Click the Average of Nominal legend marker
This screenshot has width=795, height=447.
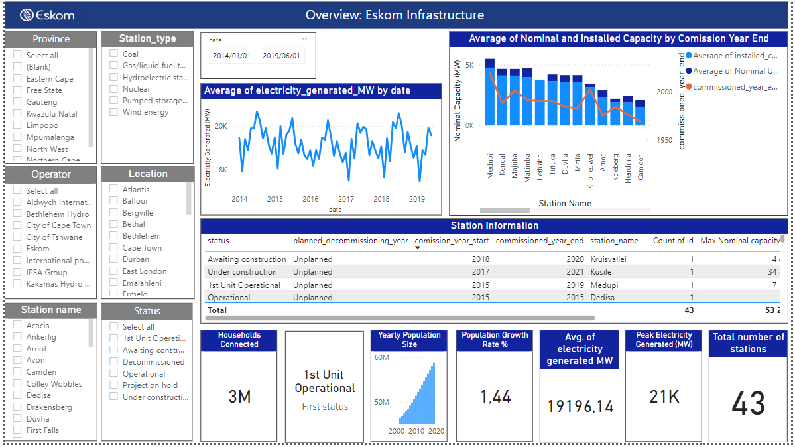tap(688, 71)
